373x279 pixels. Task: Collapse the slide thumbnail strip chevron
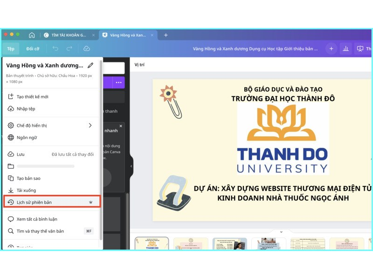click(x=281, y=232)
